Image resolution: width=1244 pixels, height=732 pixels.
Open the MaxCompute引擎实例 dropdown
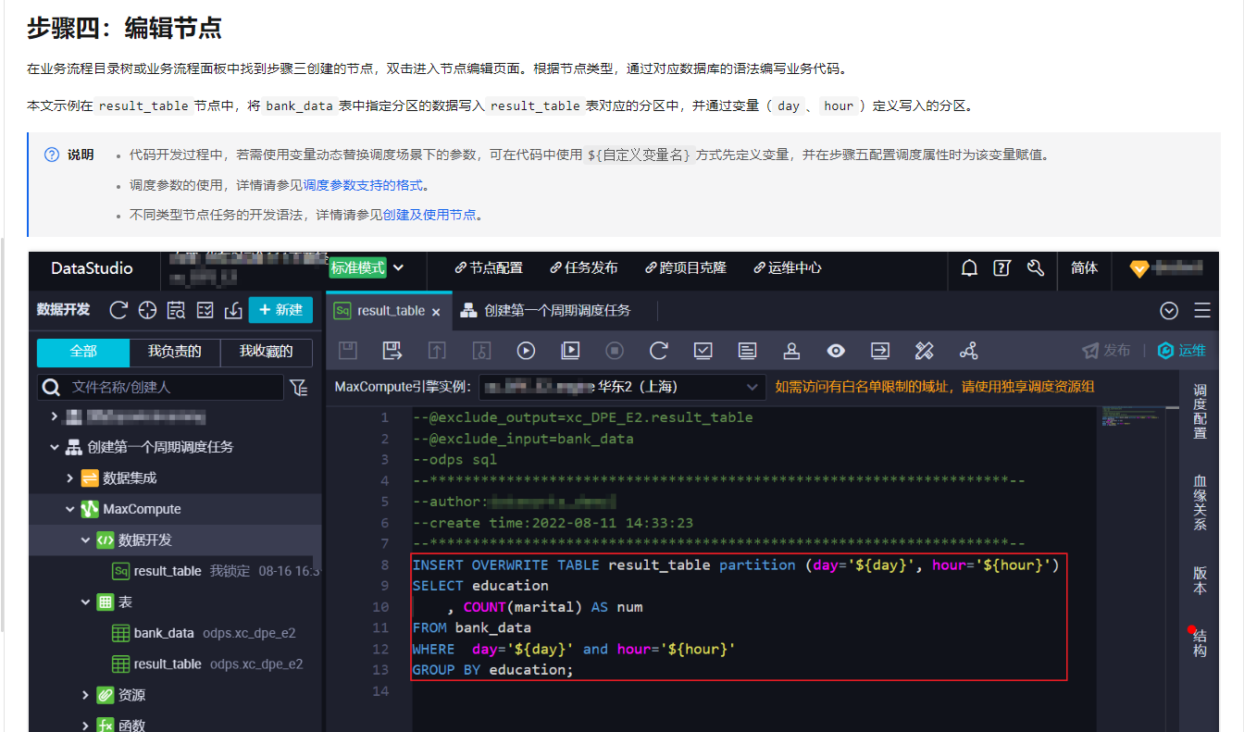click(x=623, y=387)
